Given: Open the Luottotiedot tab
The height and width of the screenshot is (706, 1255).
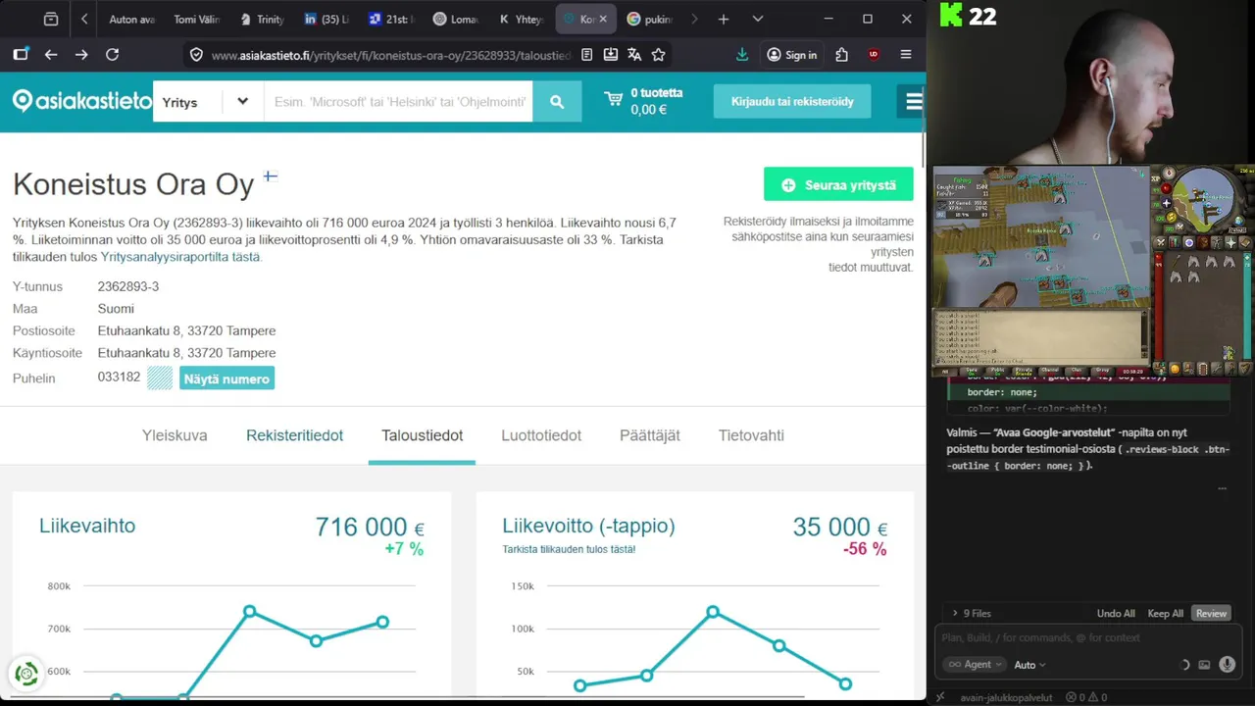Looking at the screenshot, I should (x=541, y=435).
